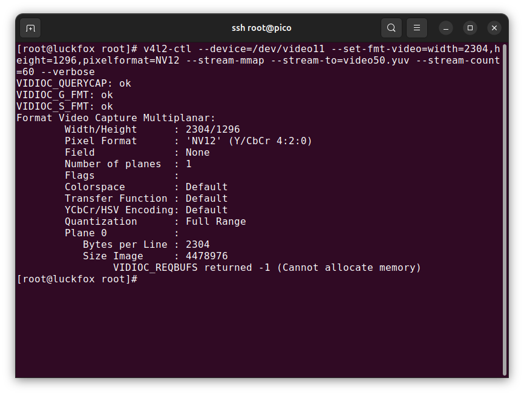Viewport: 524px width, 395px height.
Task: Click the terminal vertical scrollbar
Action: click(505, 210)
